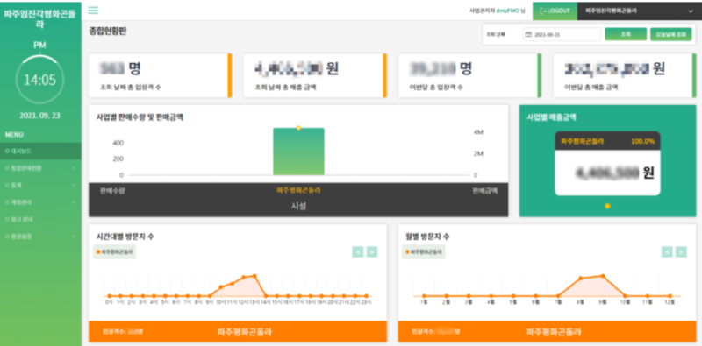
Task: Open the 통합판매현황 menu item
Action: 40,168
